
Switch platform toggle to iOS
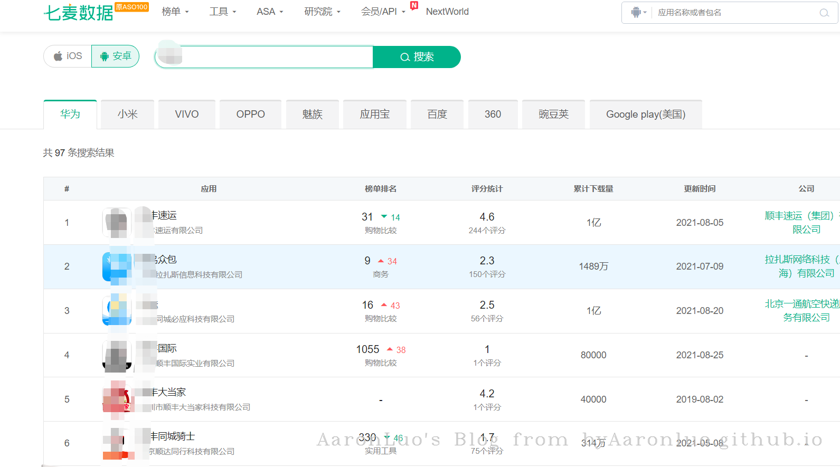coord(68,56)
